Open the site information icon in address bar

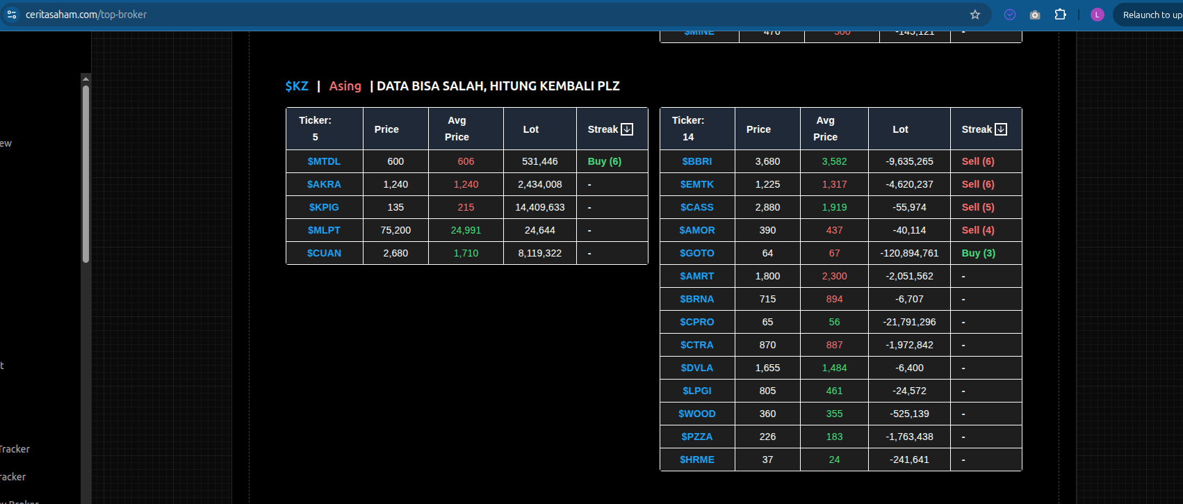point(12,15)
